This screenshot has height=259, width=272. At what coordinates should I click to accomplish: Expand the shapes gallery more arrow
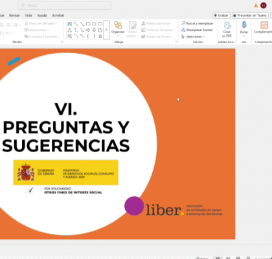[x=106, y=30]
